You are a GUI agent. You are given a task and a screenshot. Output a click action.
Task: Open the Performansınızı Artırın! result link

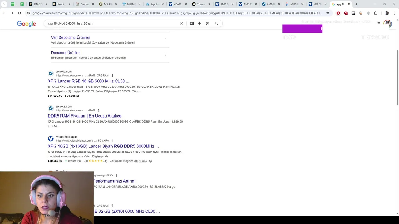click(x=114, y=181)
